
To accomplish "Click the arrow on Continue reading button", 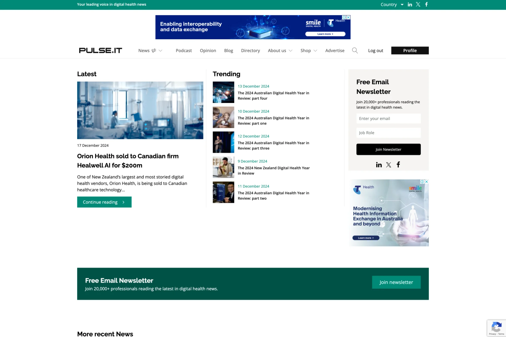I will click(123, 202).
